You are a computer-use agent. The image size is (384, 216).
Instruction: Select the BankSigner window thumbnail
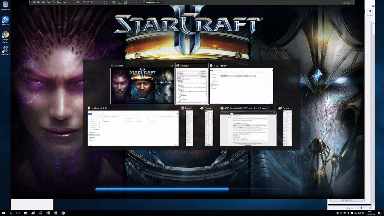pos(192,86)
